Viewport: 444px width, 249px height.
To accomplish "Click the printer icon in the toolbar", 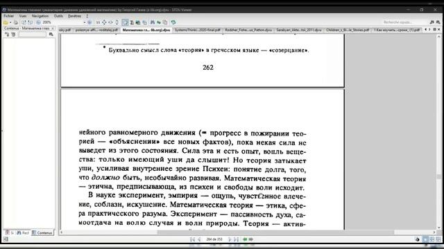I will pos(16,22).
